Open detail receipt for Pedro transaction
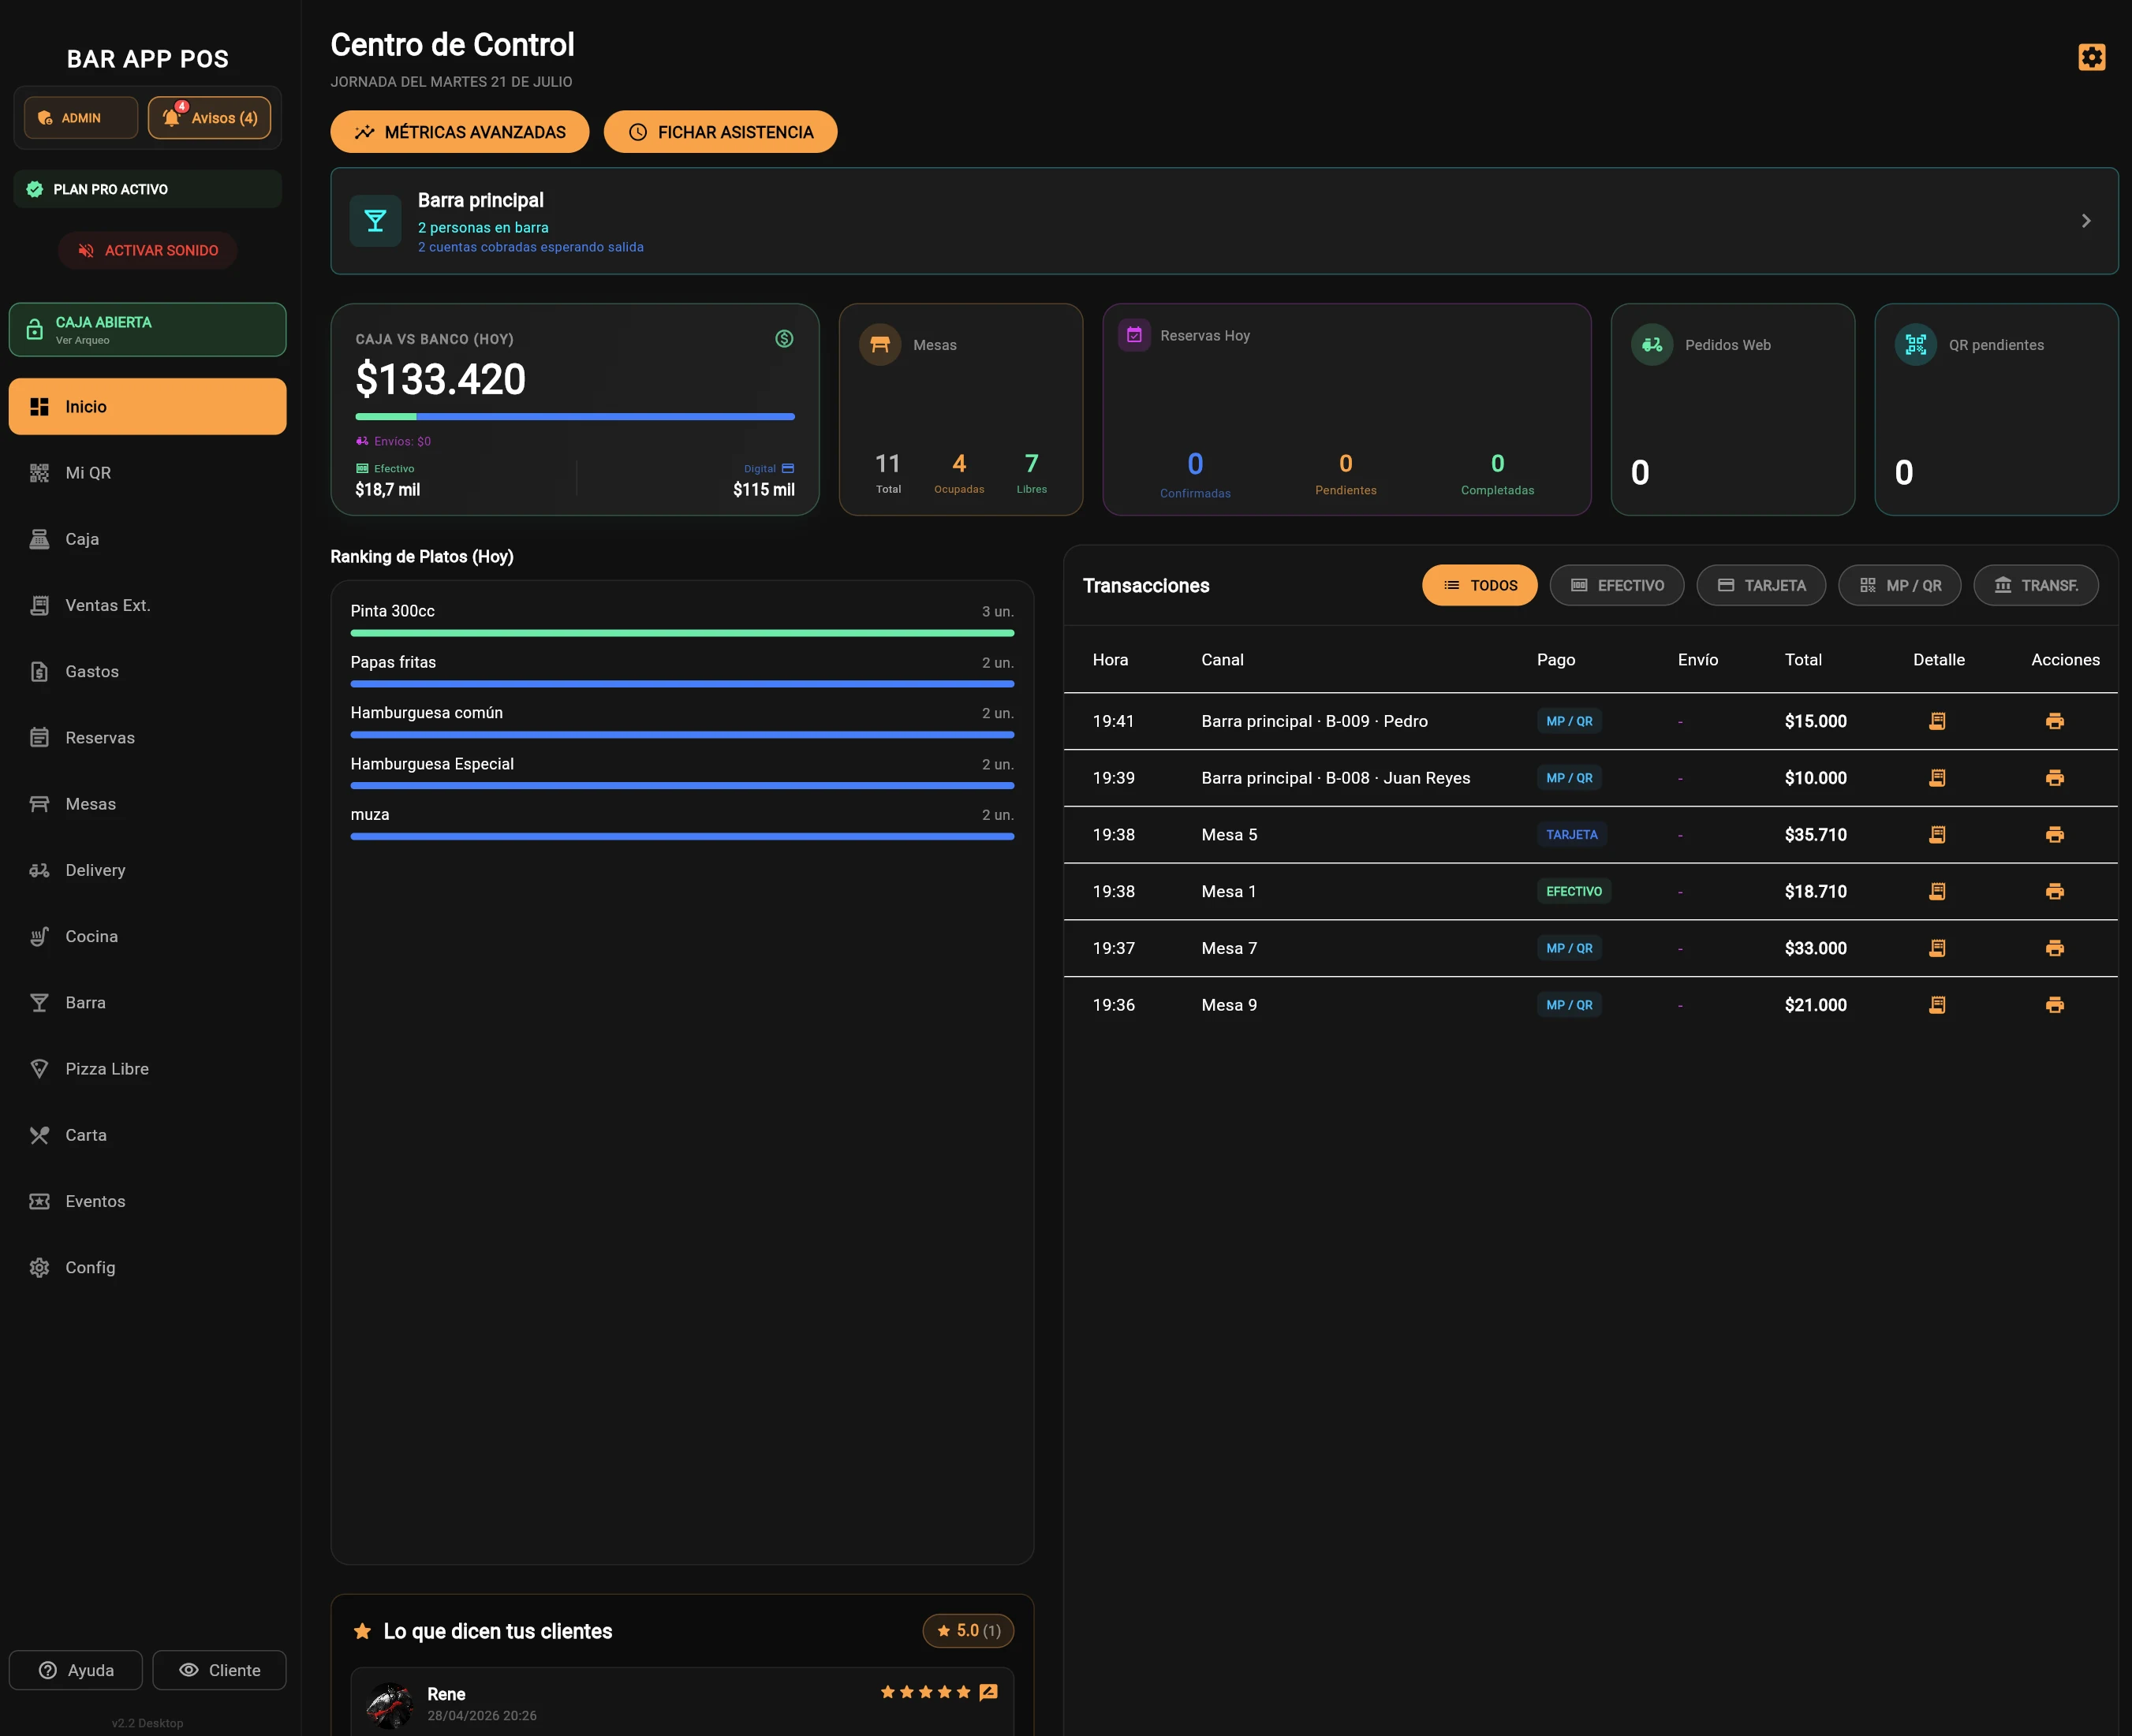This screenshot has height=1736, width=2132. (1937, 721)
